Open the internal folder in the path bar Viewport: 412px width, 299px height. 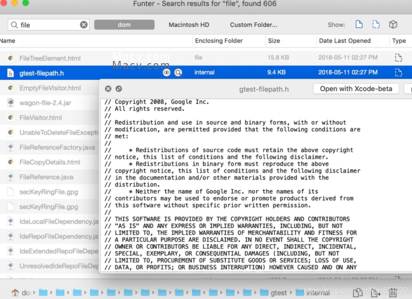[313, 292]
